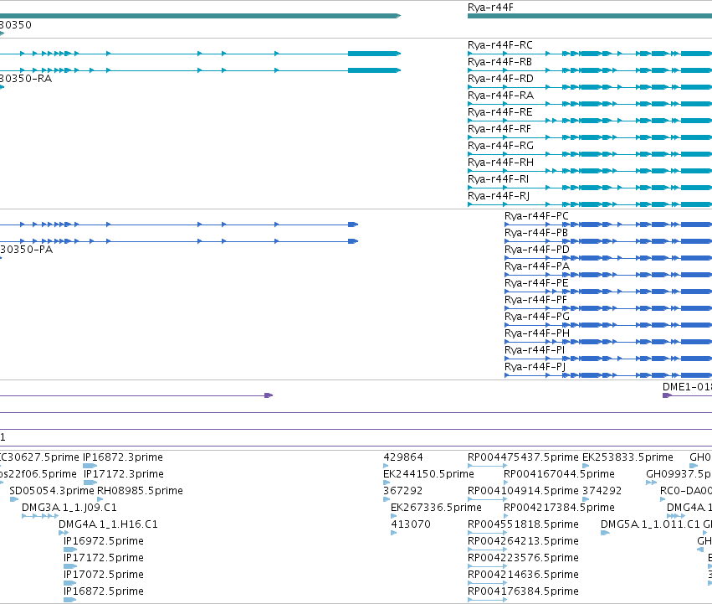This screenshot has width=712, height=604.
Task: Select protein Rya-r44F-PE
Action: coord(536,283)
